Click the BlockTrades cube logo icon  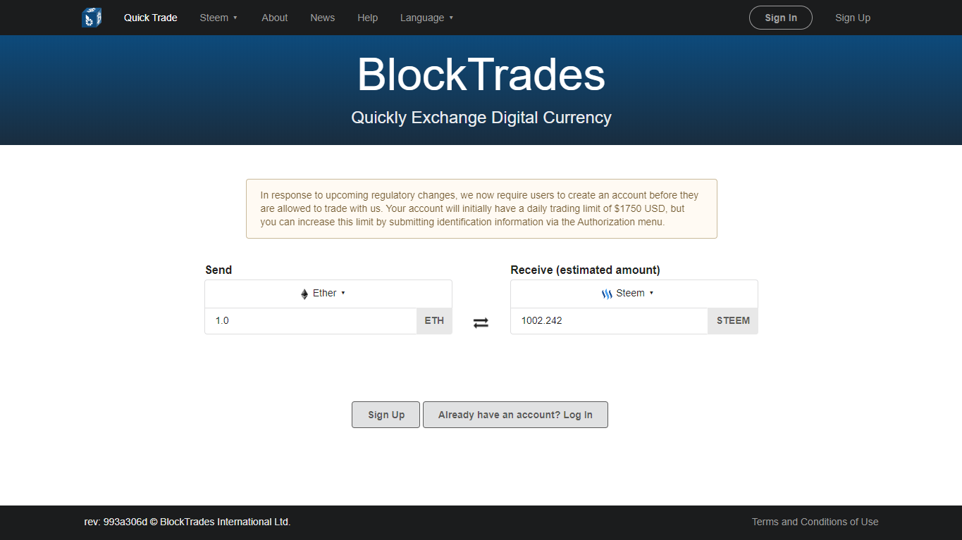[x=92, y=18]
